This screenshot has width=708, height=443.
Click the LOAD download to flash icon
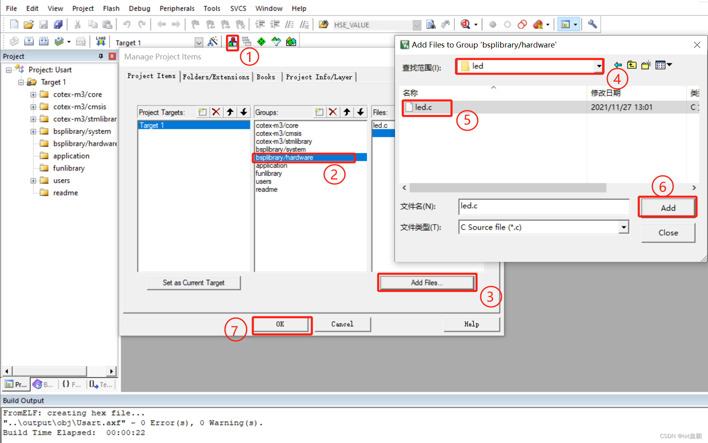click(100, 42)
